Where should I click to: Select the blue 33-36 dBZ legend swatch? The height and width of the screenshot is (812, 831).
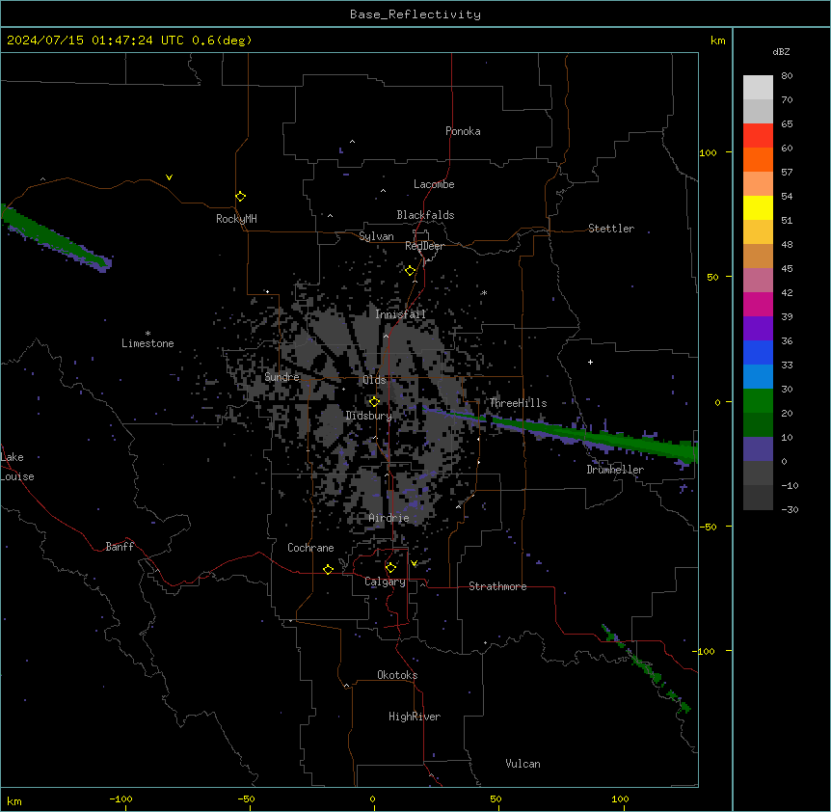click(758, 352)
